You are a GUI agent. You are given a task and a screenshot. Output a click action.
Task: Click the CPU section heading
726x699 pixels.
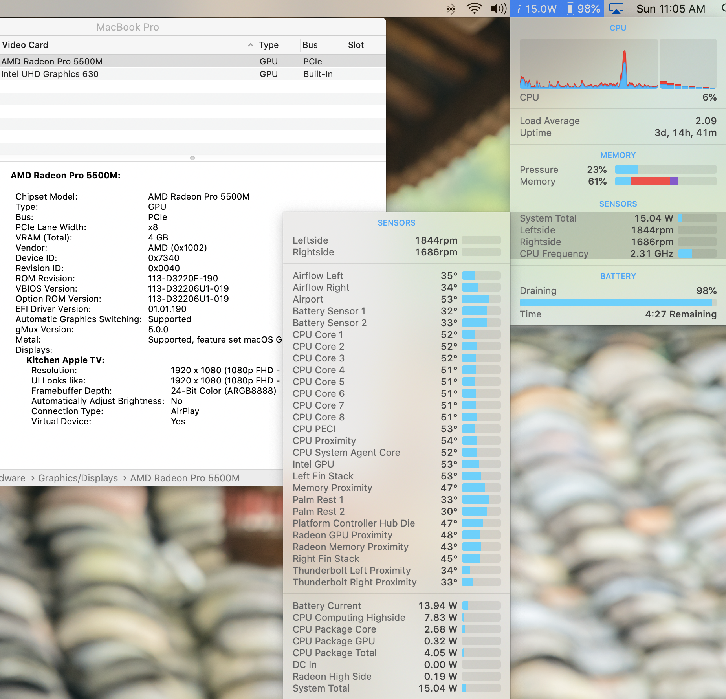pyautogui.click(x=618, y=28)
